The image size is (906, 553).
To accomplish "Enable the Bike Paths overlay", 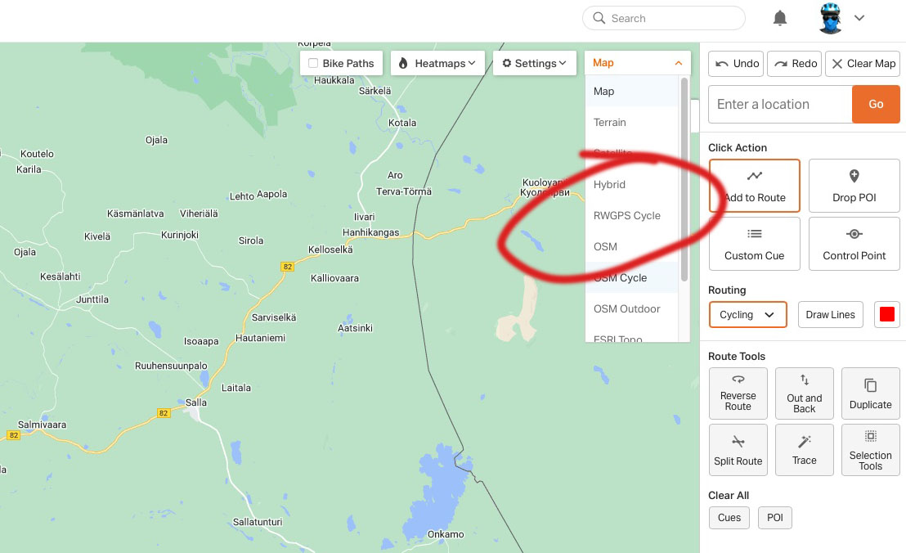I will pos(313,62).
